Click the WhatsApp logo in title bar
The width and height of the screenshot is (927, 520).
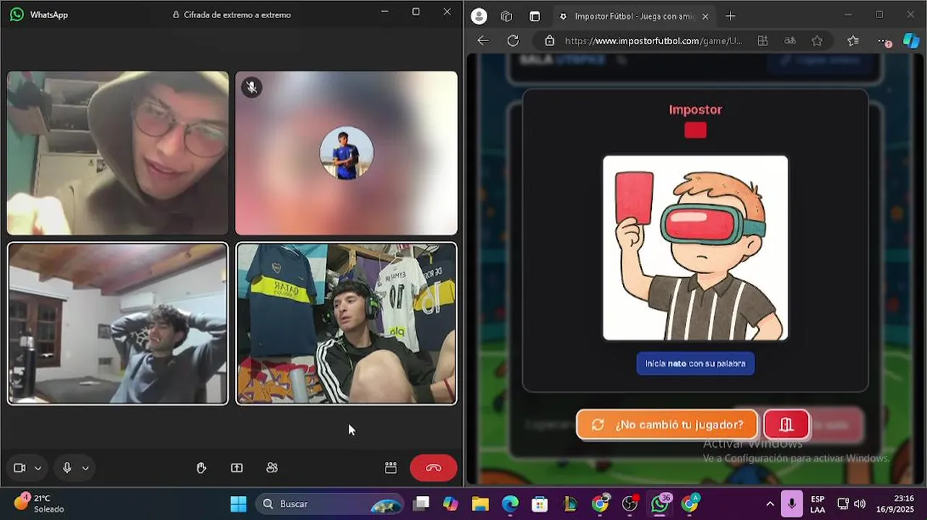(17, 14)
